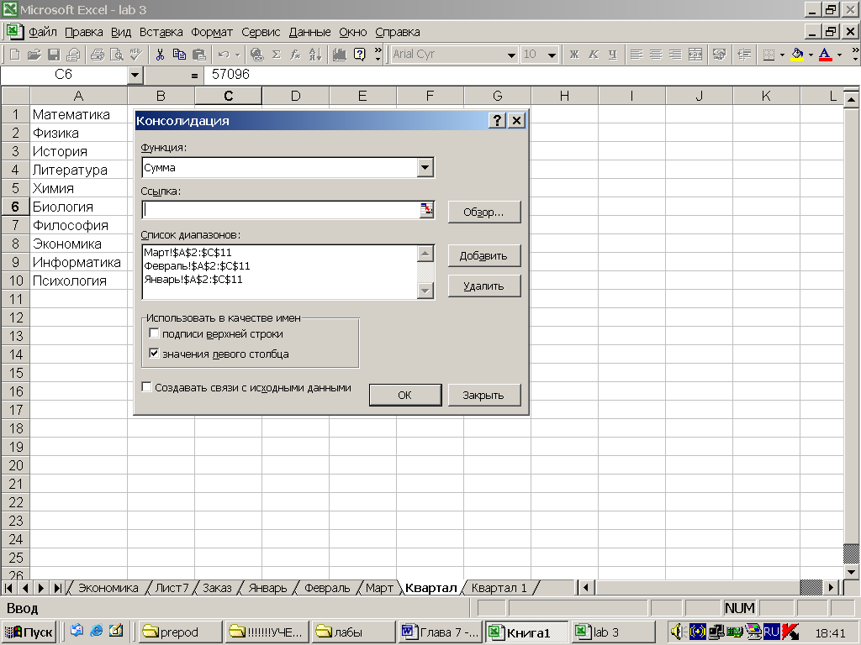The height and width of the screenshot is (645, 861).
Task: Click the Decrease Indent icon
Action: click(x=744, y=55)
